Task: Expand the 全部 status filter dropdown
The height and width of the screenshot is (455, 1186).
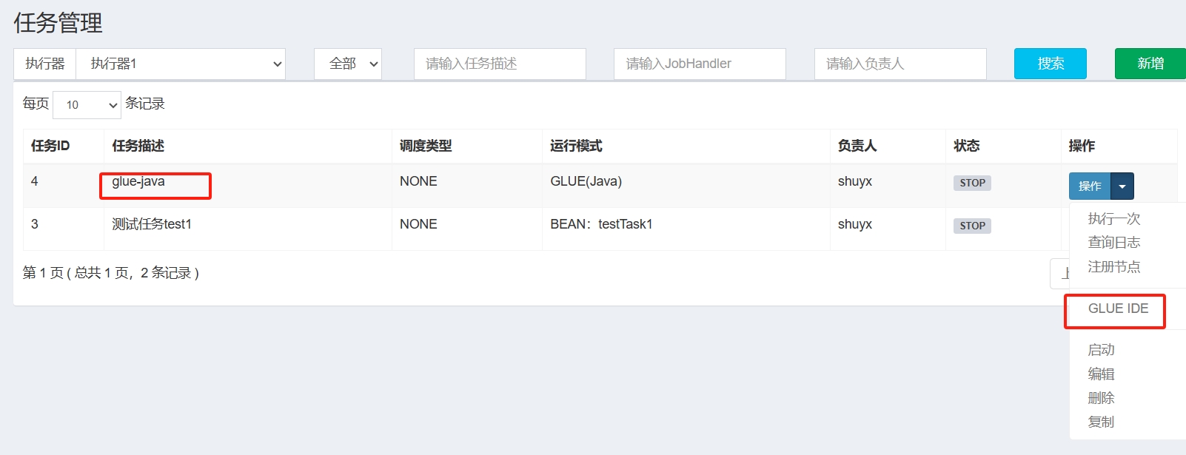Action: pos(347,64)
